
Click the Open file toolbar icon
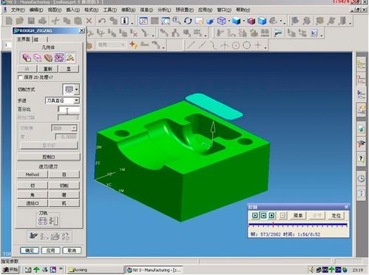(x=20, y=21)
